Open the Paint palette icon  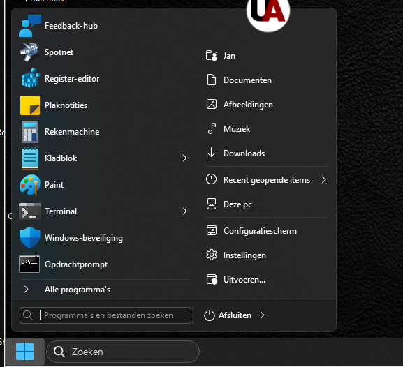coord(30,185)
